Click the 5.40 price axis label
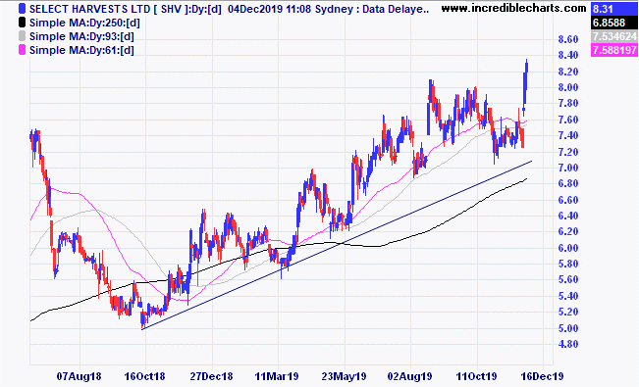This screenshot has height=387, width=639. pyautogui.click(x=568, y=296)
